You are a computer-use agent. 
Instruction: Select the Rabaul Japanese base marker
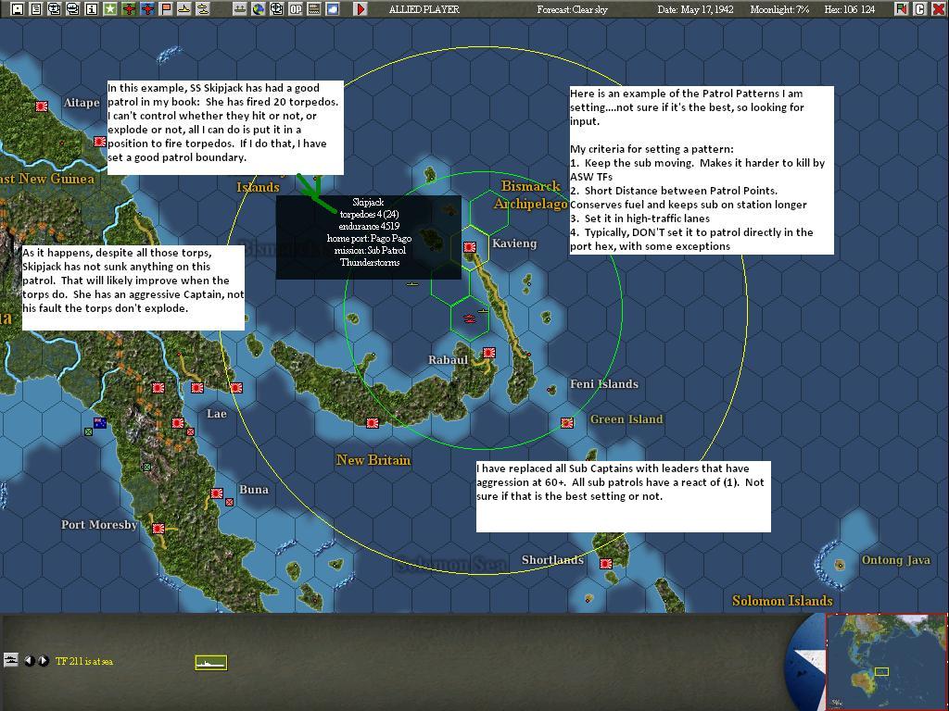(x=489, y=353)
